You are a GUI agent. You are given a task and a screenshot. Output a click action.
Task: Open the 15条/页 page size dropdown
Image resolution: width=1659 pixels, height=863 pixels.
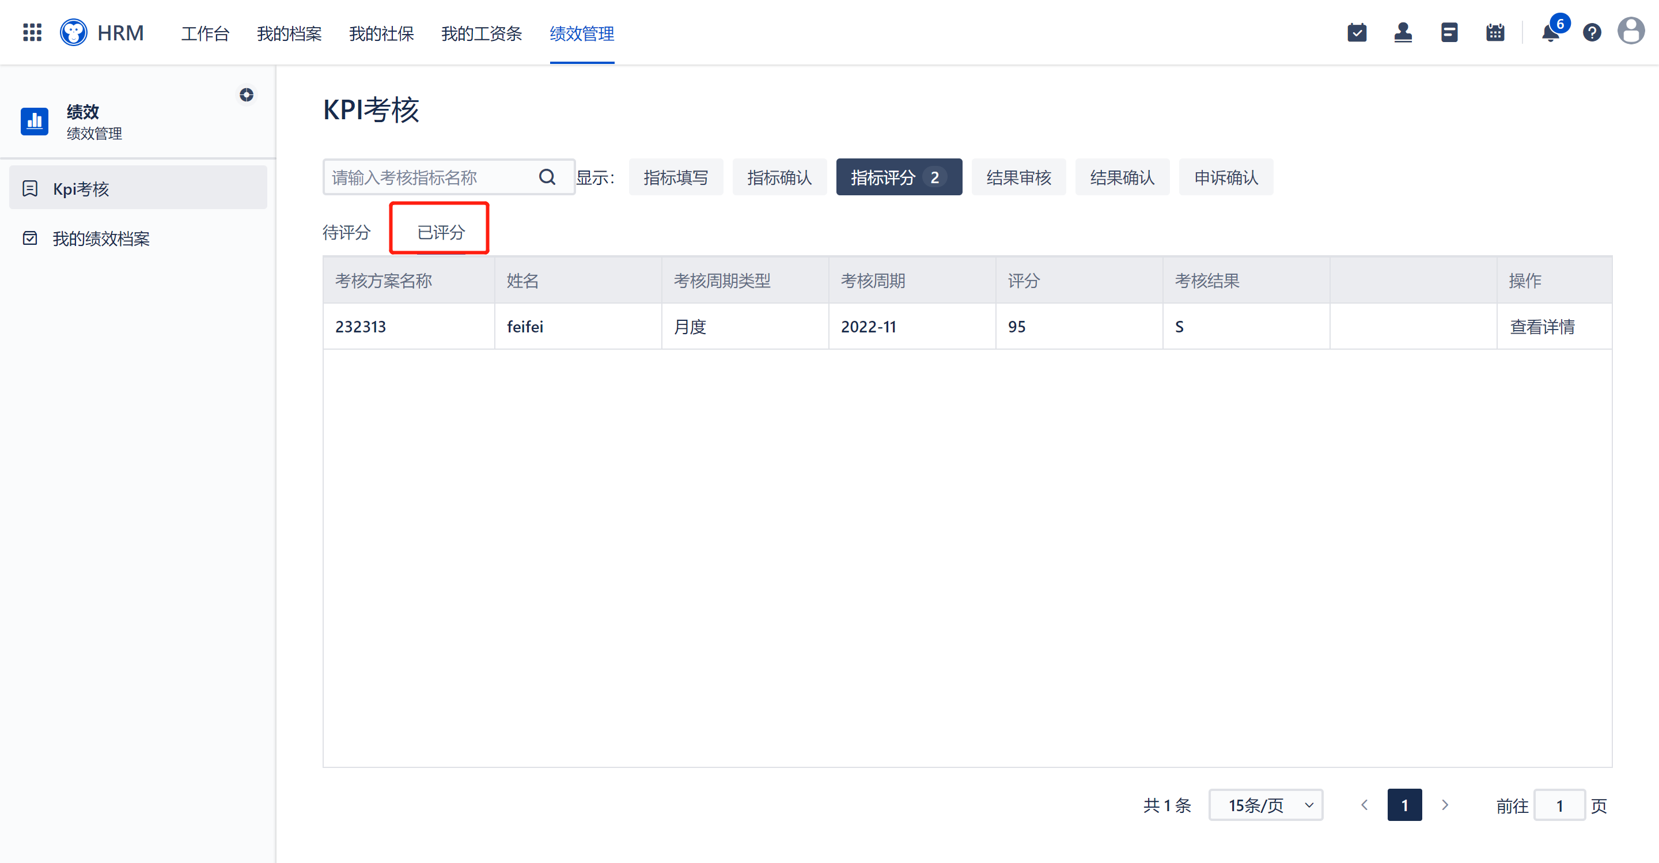1266,805
